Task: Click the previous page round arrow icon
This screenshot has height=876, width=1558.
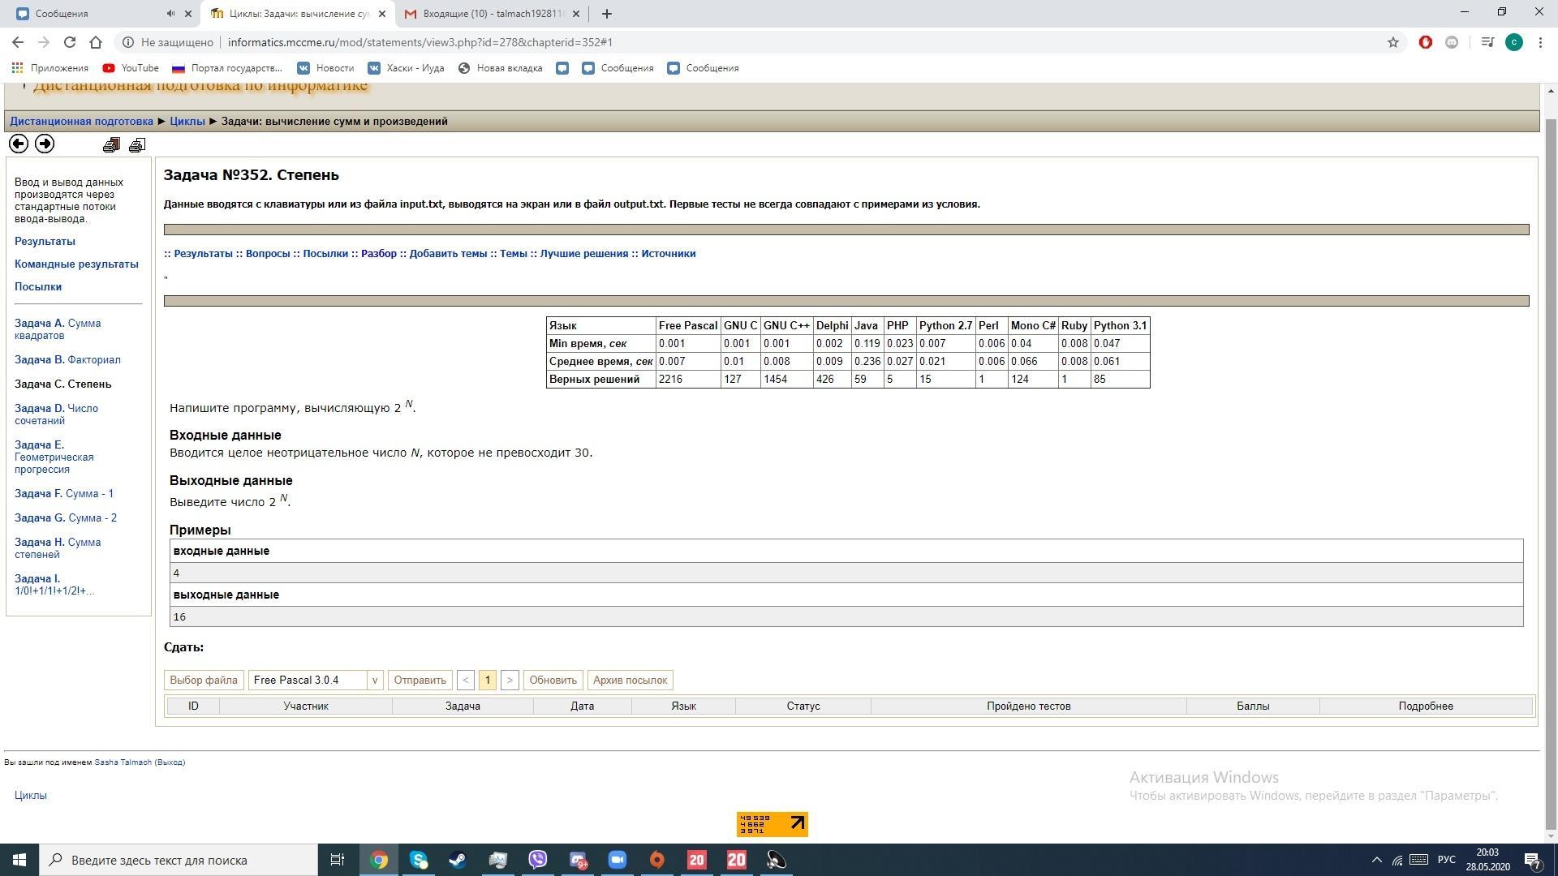Action: coord(18,144)
